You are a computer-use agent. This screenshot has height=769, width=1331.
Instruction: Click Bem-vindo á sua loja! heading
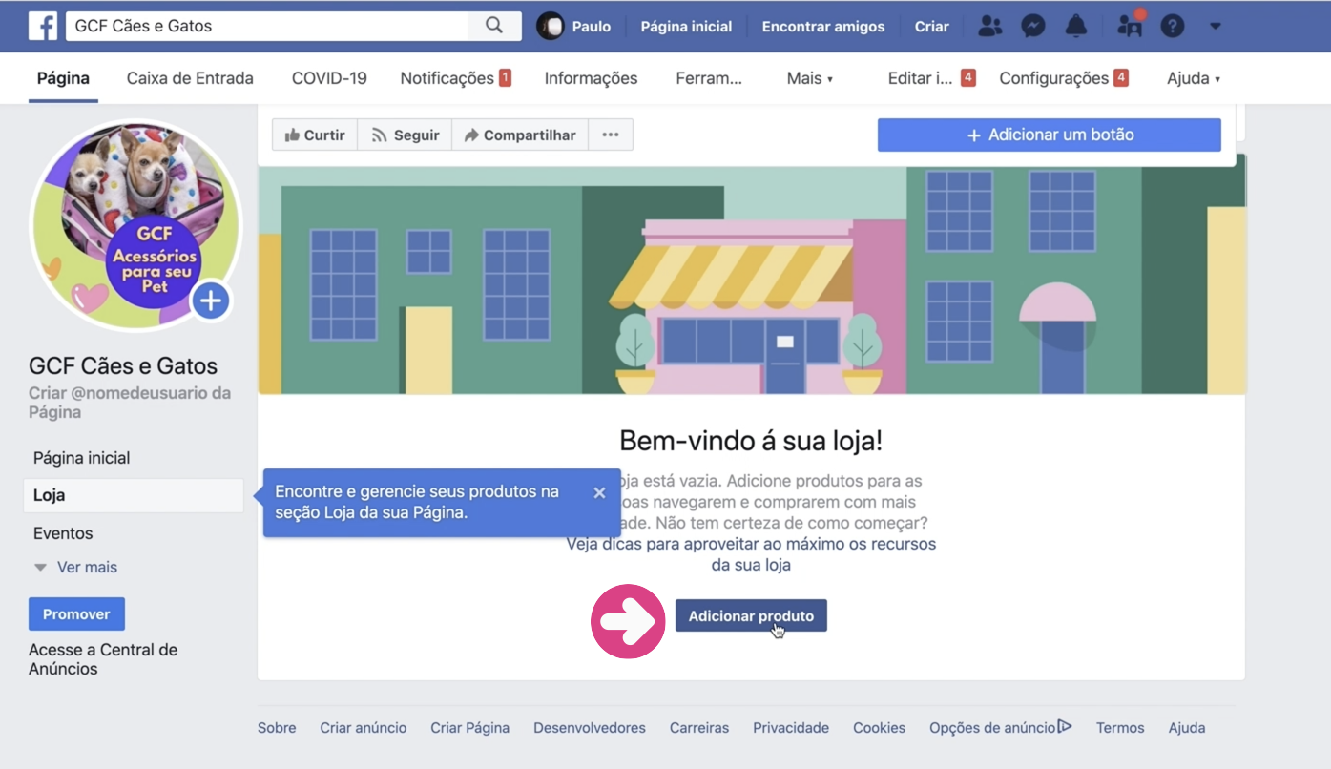[x=751, y=440]
